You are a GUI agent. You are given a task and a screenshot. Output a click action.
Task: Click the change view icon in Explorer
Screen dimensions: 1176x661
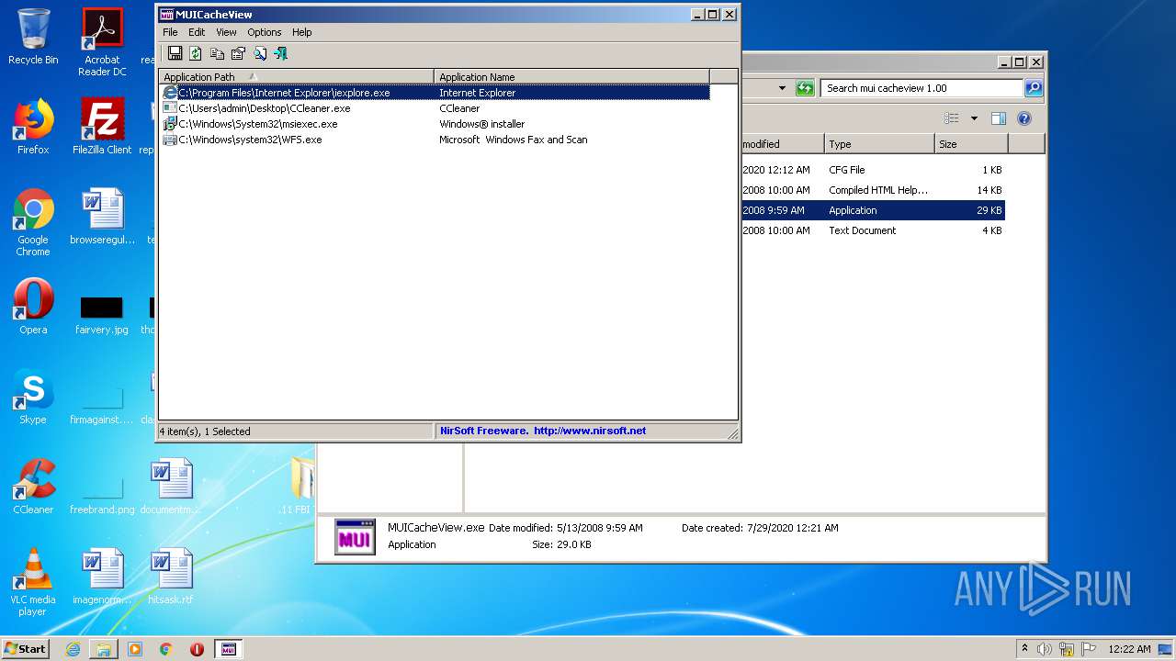[x=952, y=118]
